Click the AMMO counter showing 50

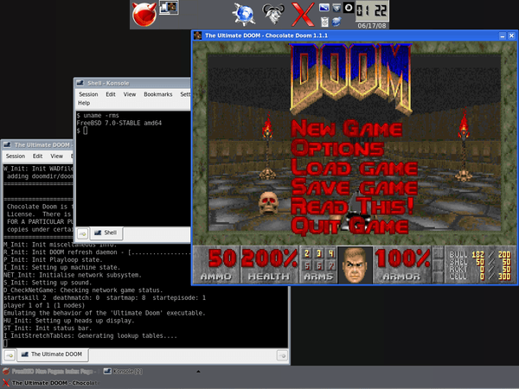pos(222,258)
